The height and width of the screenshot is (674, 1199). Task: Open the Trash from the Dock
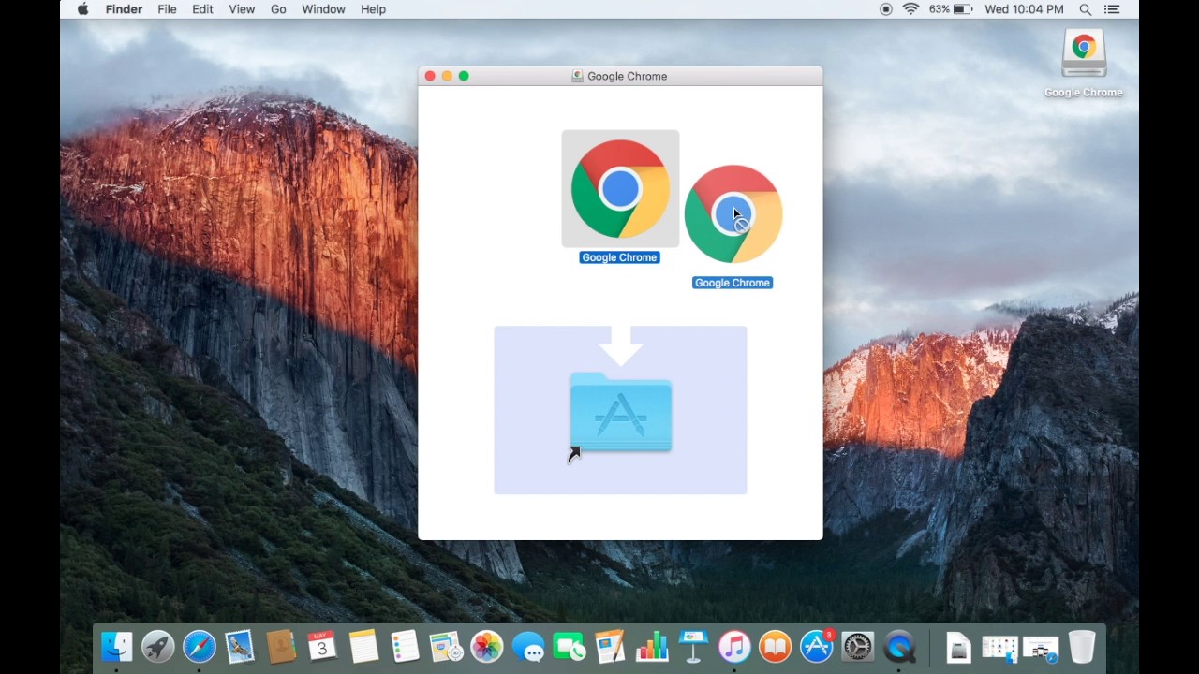[x=1082, y=646]
